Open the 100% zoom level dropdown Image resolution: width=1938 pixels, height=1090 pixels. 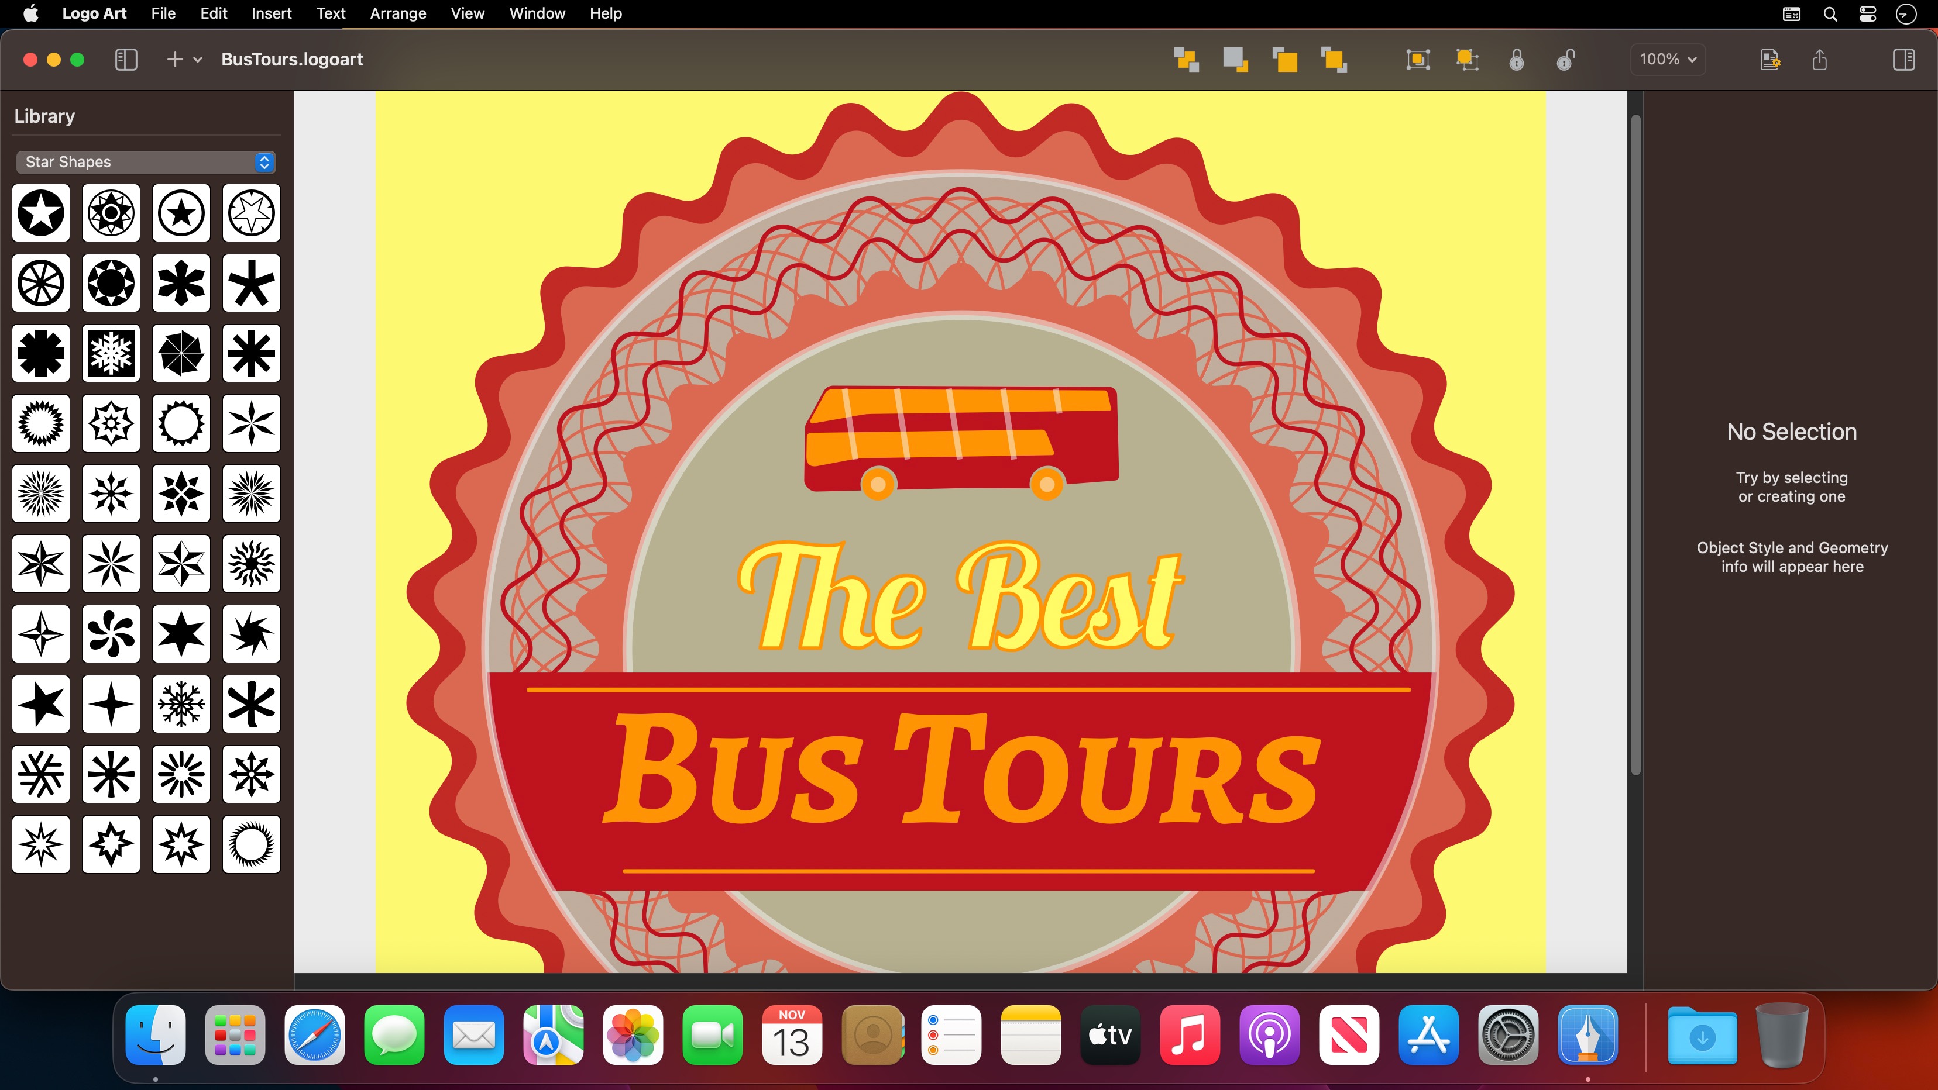point(1667,60)
